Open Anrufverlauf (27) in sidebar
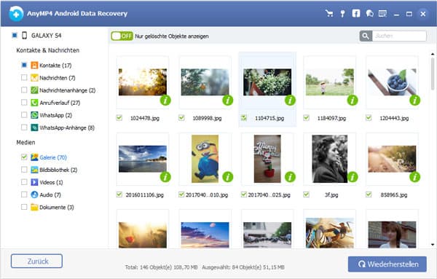 [x=60, y=103]
